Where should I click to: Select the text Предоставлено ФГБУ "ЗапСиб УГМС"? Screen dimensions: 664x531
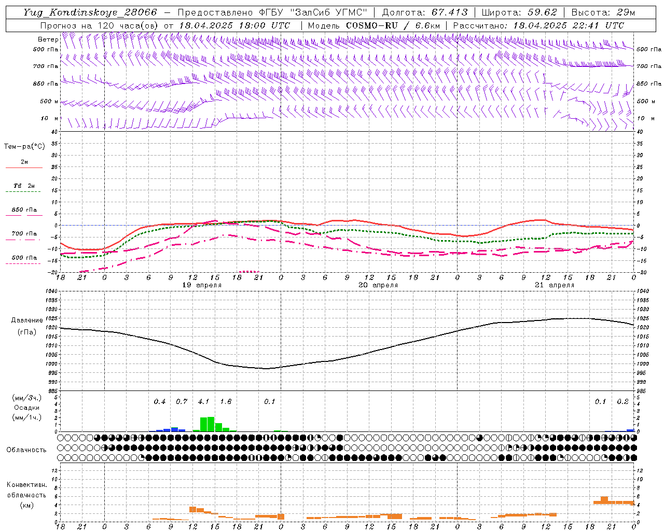click(272, 12)
